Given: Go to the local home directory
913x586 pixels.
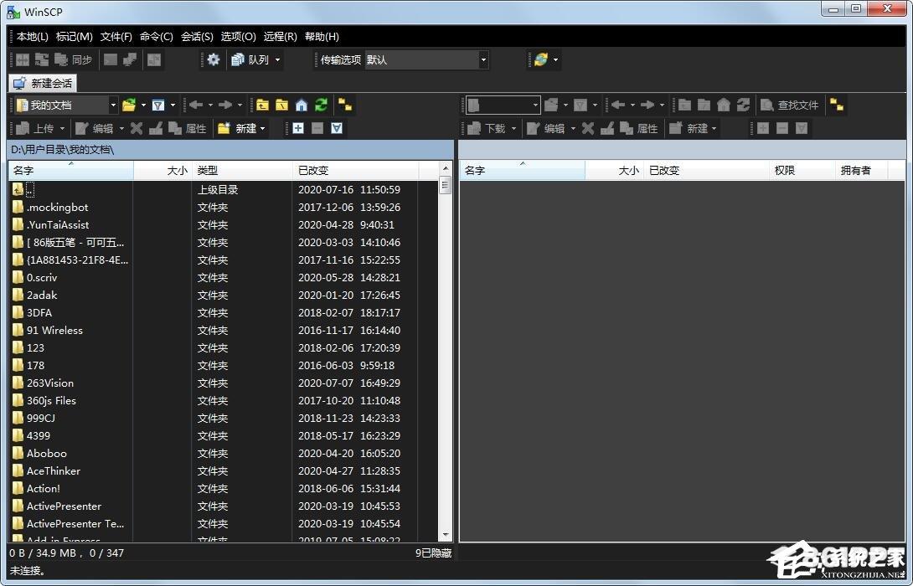Looking at the screenshot, I should (x=301, y=105).
